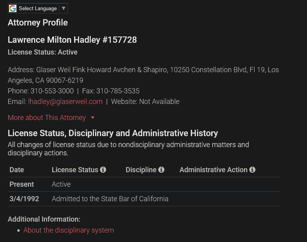This screenshot has height=242, width=307.
Task: Click the Discipline column info icon
Action: [161, 170]
